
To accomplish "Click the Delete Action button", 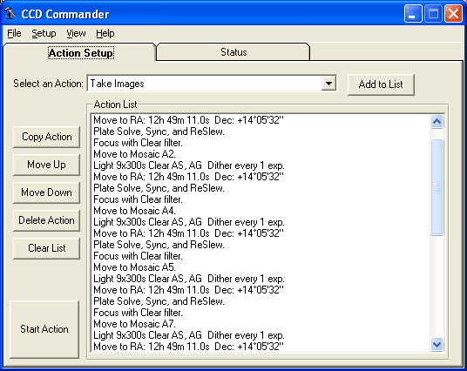I will pos(47,220).
